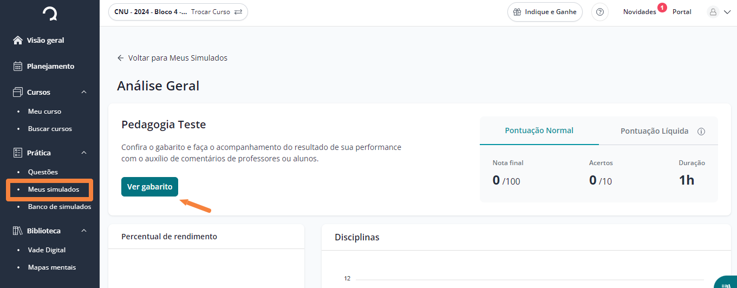
Task: Click the logo icon atop sidebar
Action: click(x=50, y=14)
